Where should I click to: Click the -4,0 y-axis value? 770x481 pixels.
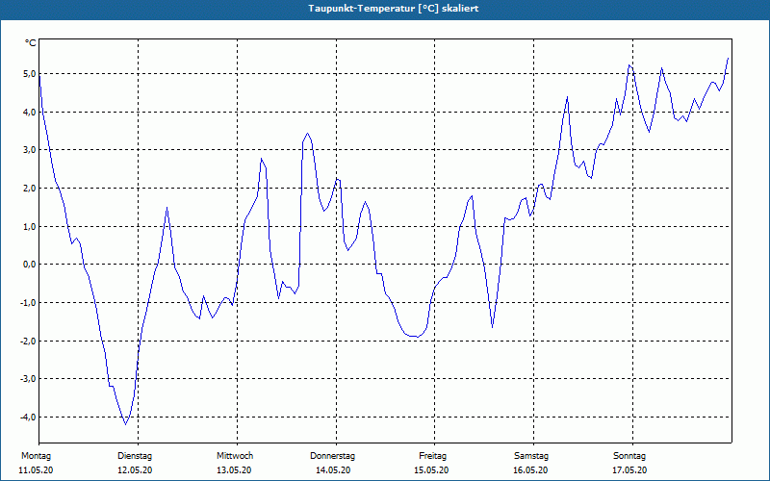[x=28, y=418]
